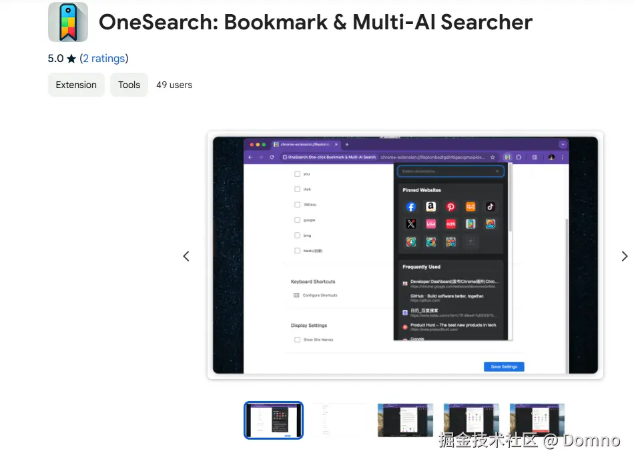Screen dimensions: 634x463
Task: Open the pinned colorful wheel icon
Action: [430, 242]
